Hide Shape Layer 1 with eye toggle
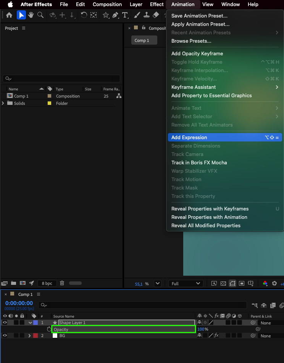284x363 pixels. (x=5, y=322)
